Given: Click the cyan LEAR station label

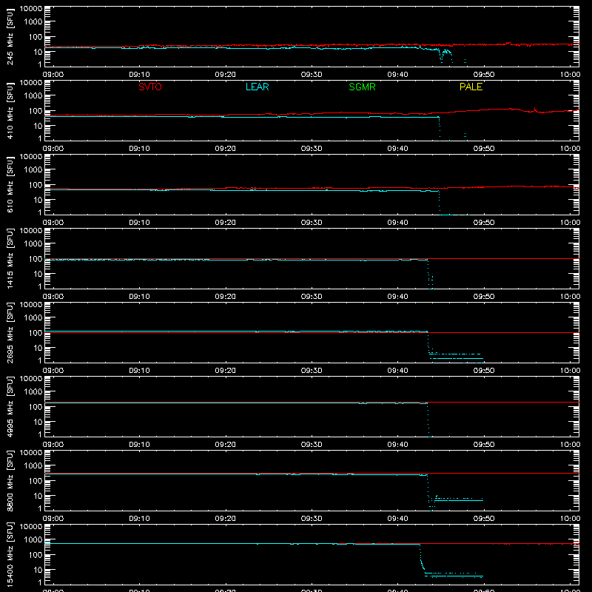Looking at the screenshot, I should (257, 87).
